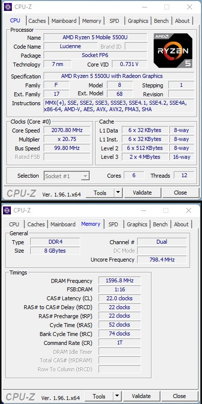Click Tools button in bottom CPU-Z window
Screen dimensions: 202x404
pyautogui.click(x=99, y=396)
